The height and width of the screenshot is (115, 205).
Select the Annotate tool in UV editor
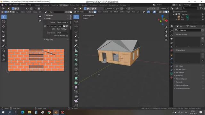pos(4,46)
